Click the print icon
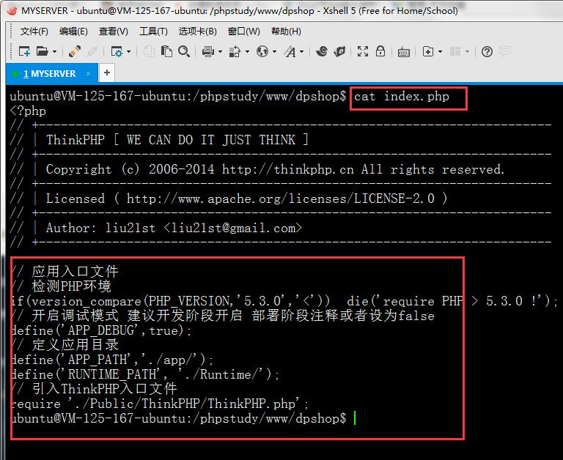 pos(208,52)
